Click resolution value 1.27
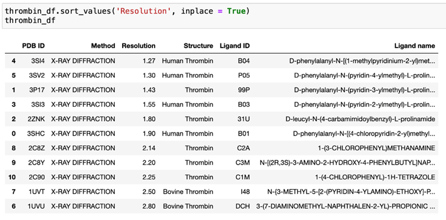This screenshot has height=220, width=446. tap(149, 61)
